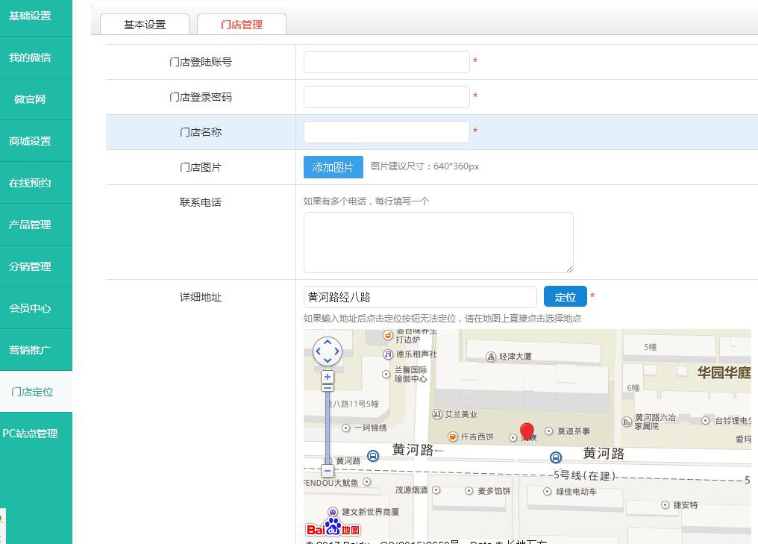This screenshot has width=758, height=544.
Task: Click the bus stop icon left of 黄河路 label
Action: click(x=373, y=455)
